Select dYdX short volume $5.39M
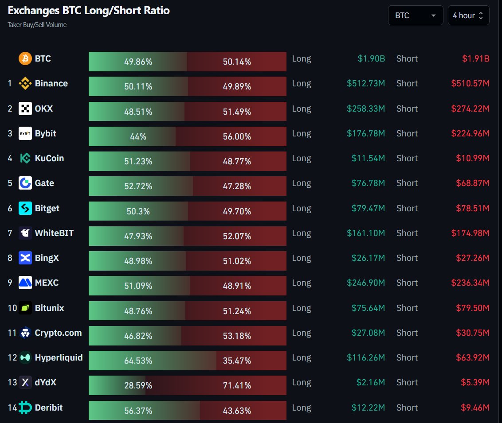Screen dimensions: 502x423 tap(475, 383)
